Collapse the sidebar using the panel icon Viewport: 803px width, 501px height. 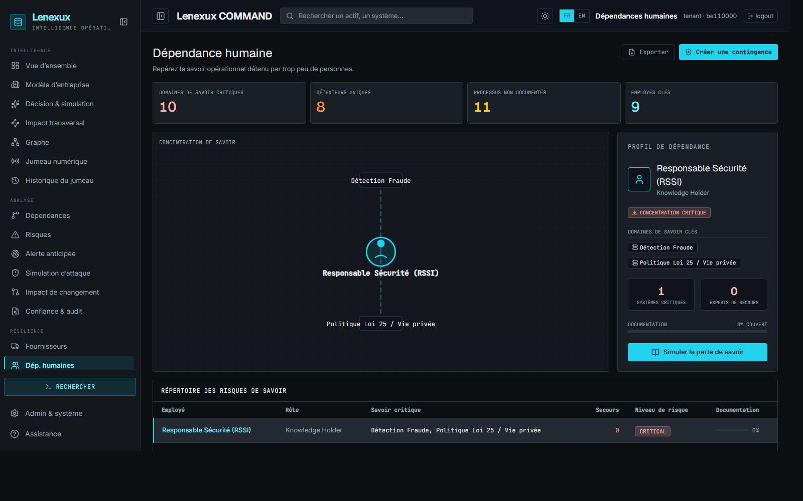(x=123, y=22)
